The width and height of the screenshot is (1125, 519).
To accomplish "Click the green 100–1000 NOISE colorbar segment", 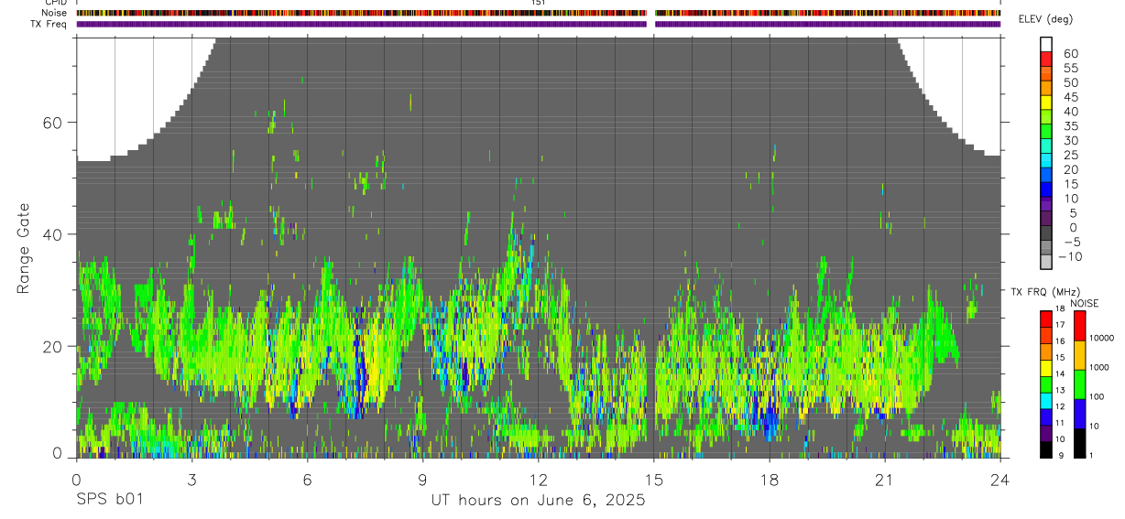I will pyautogui.click(x=1079, y=384).
